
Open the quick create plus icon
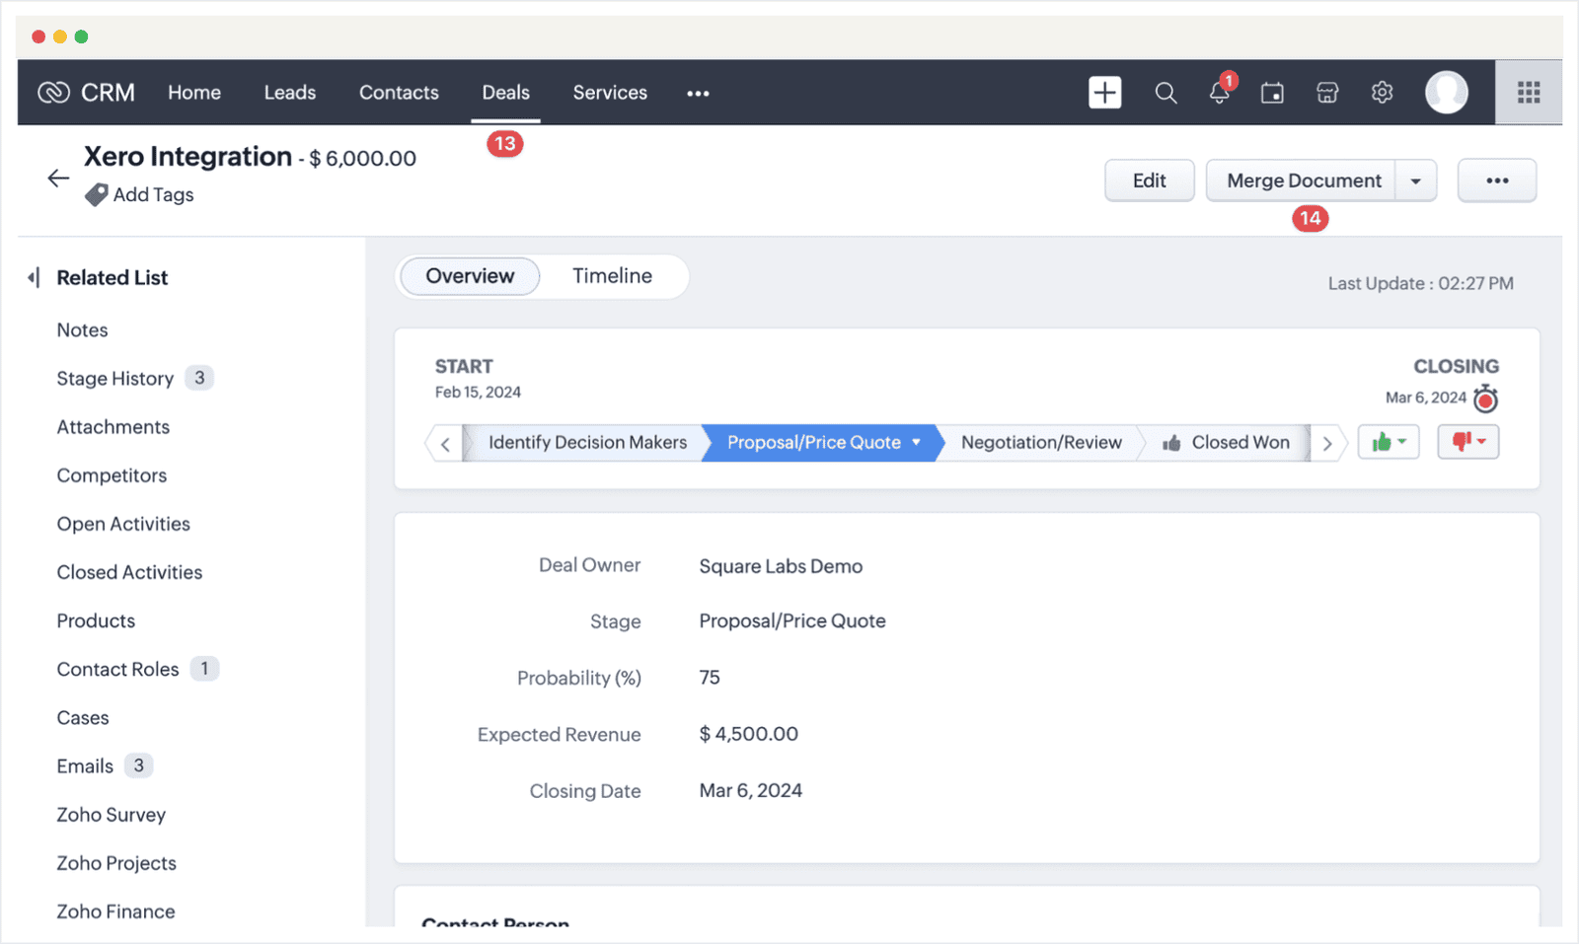[x=1105, y=93]
